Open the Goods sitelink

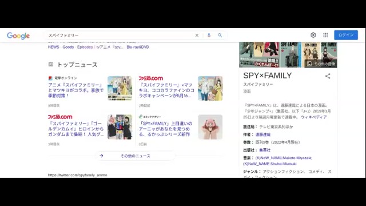coord(68,47)
